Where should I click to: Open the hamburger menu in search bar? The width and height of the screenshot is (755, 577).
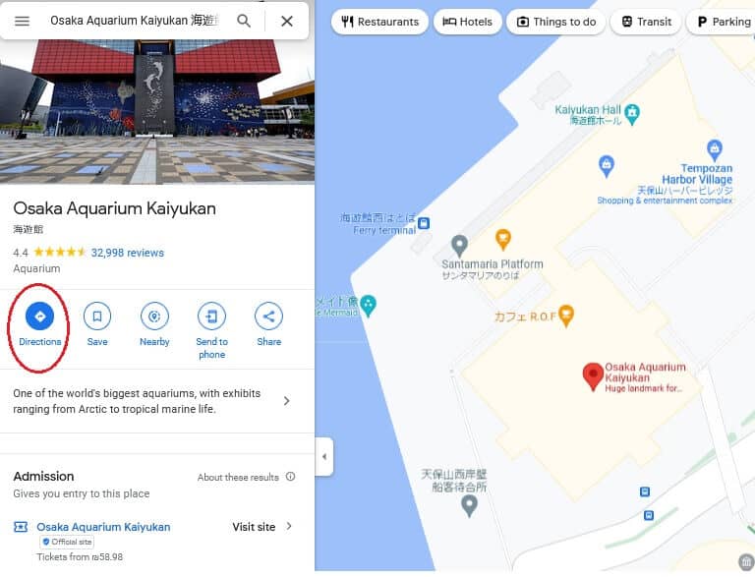[23, 22]
